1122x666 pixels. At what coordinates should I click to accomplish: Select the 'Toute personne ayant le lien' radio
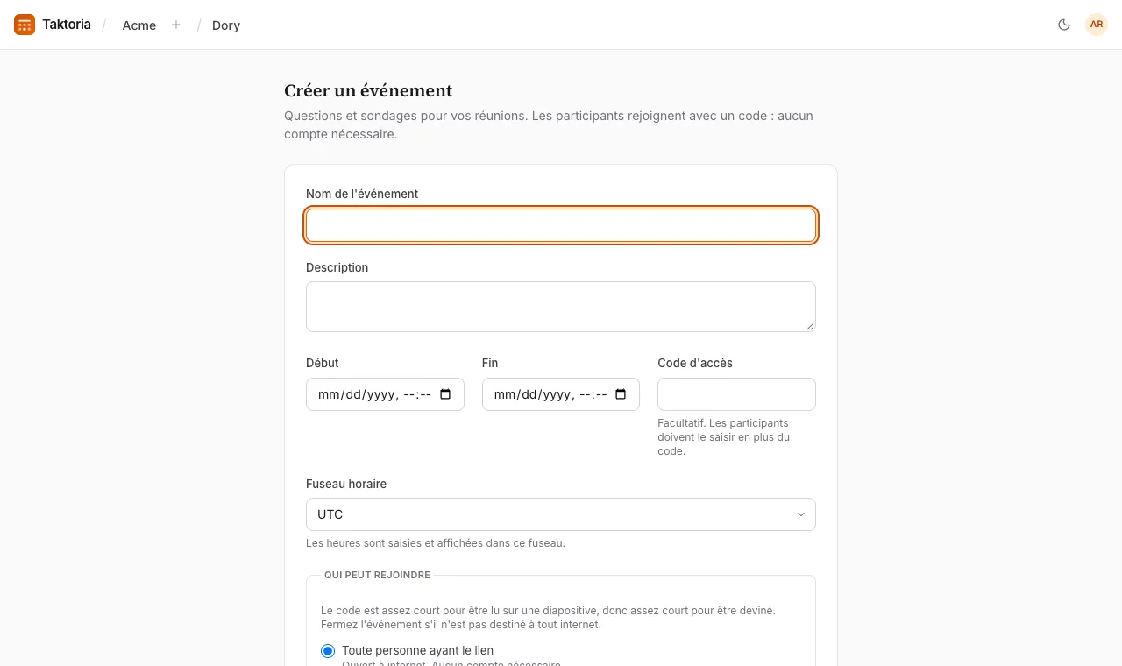(328, 651)
